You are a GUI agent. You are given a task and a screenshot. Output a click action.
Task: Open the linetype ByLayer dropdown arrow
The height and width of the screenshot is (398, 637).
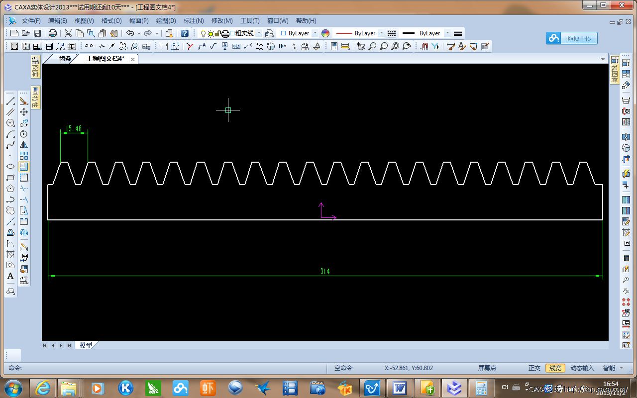pos(382,33)
